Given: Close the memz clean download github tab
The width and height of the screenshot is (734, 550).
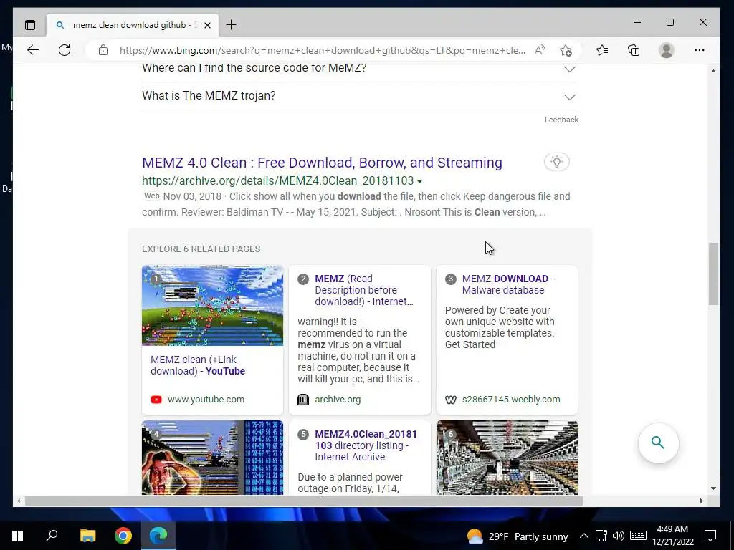Looking at the screenshot, I should pyautogui.click(x=208, y=25).
